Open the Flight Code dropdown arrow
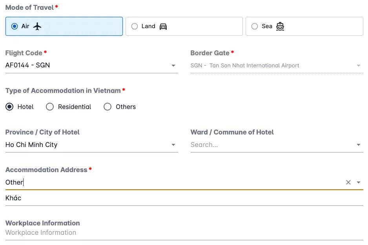368x245 pixels. tap(173, 65)
